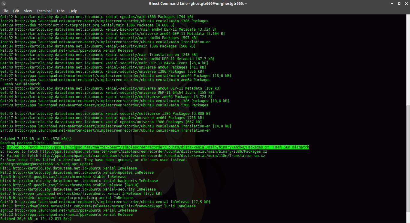Open the File menu
This screenshot has width=410, height=223.
5,11
